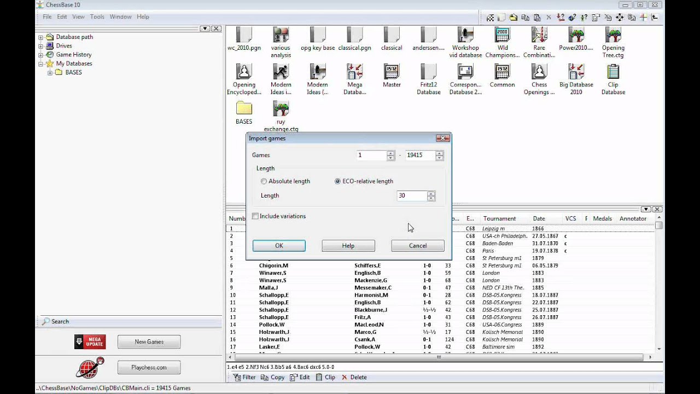
Task: Click the Games start value spinner
Action: 390,155
